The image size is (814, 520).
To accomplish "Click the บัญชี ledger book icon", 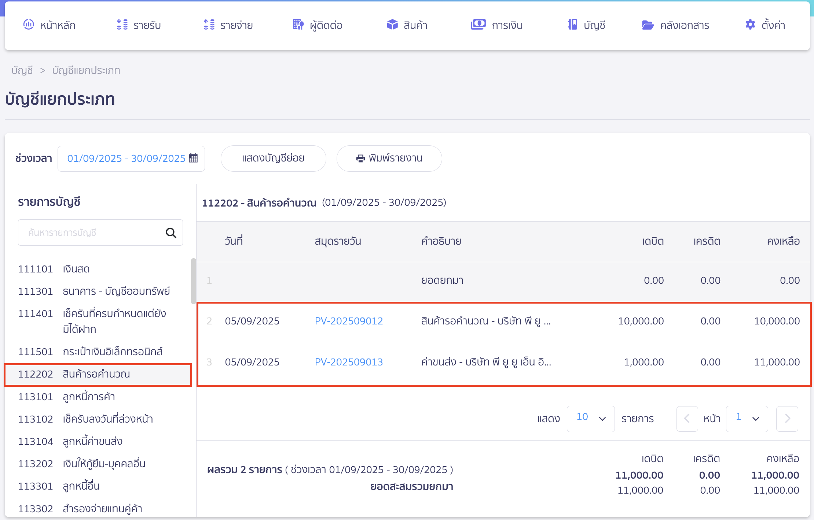I will tap(573, 25).
